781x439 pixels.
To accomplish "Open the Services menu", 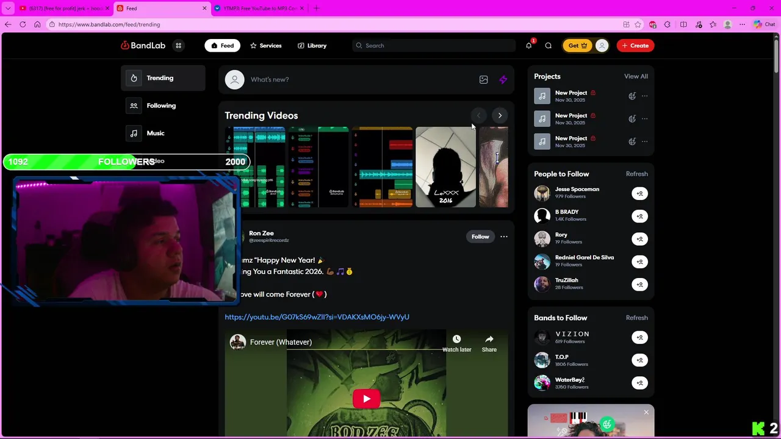I will [265, 46].
